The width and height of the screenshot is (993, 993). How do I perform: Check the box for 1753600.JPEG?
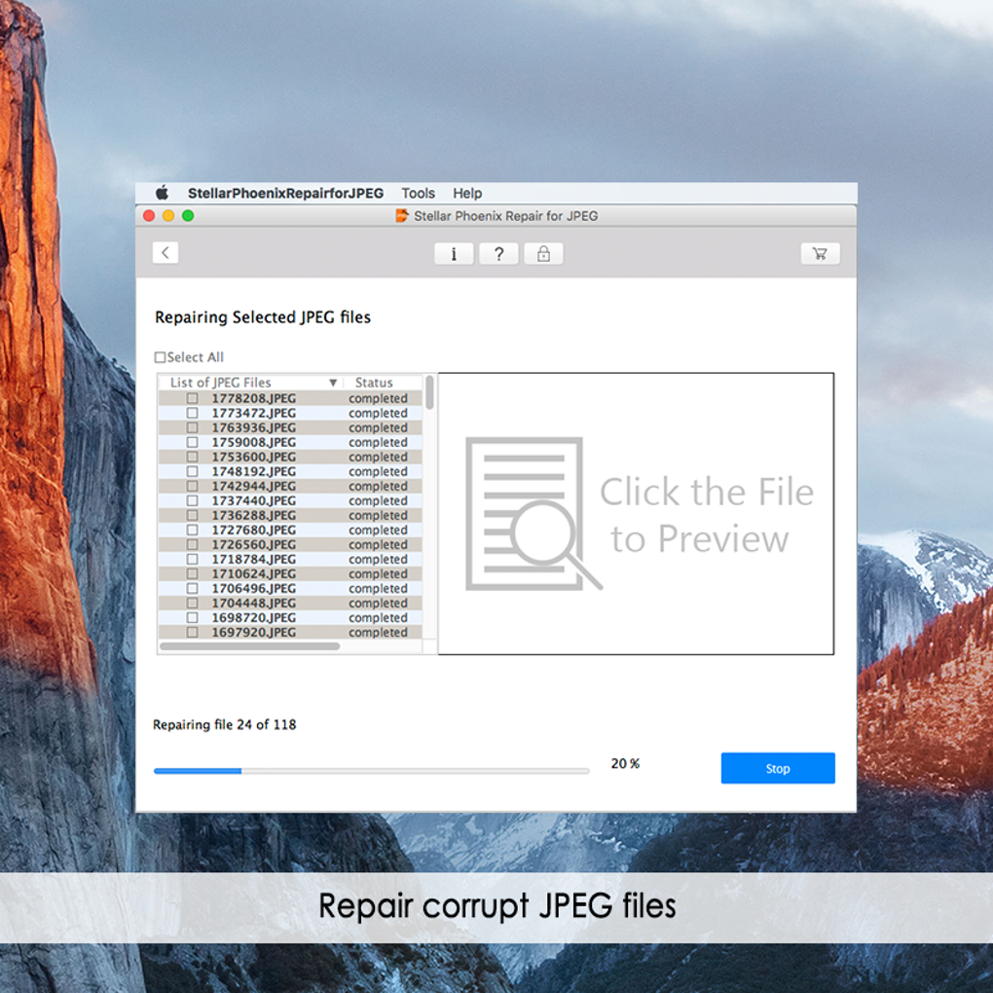[x=193, y=457]
